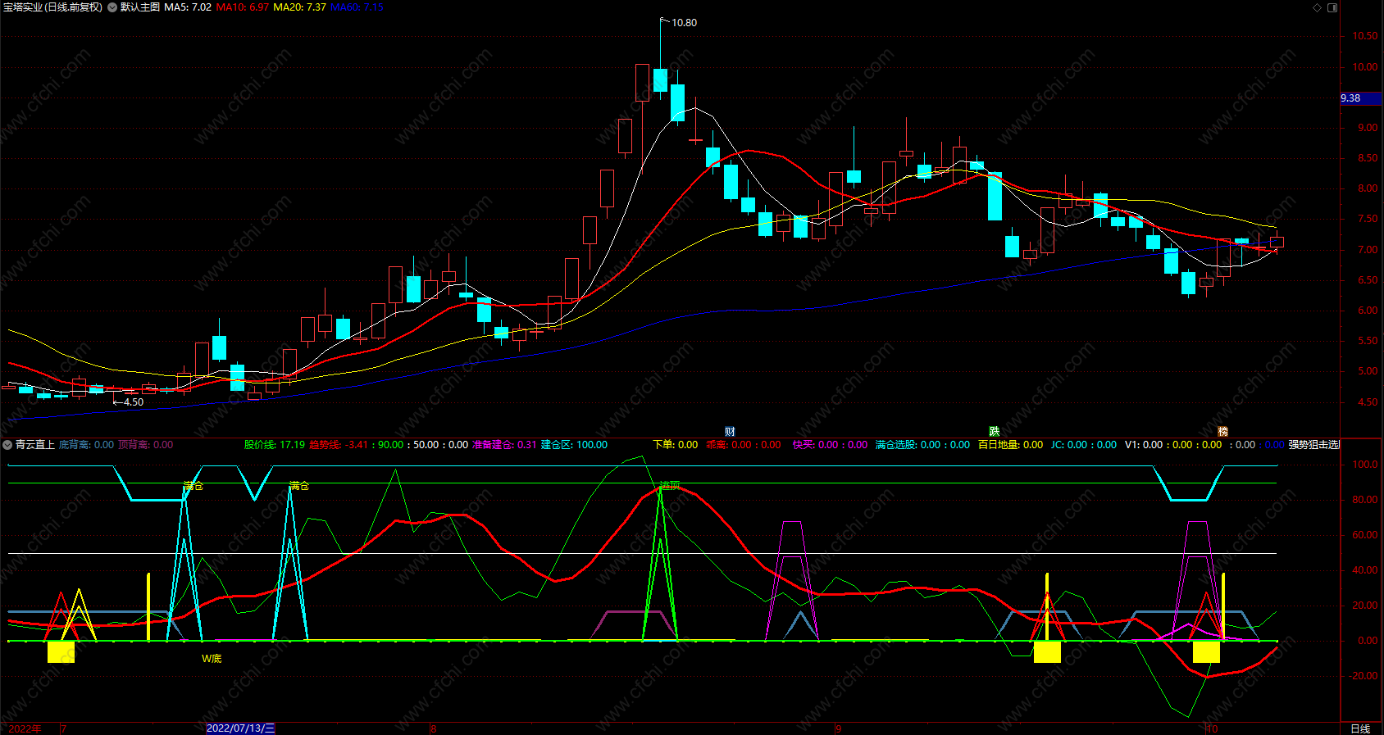Click the MA5: 7.02 indicator value
This screenshot has width=1384, height=735.
[188, 7]
